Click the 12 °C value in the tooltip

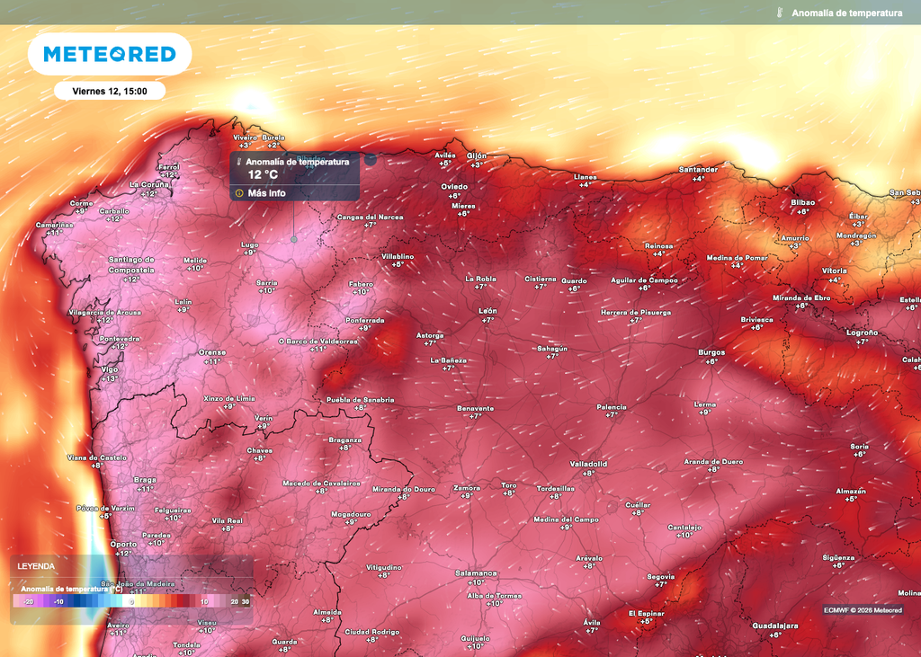point(263,174)
